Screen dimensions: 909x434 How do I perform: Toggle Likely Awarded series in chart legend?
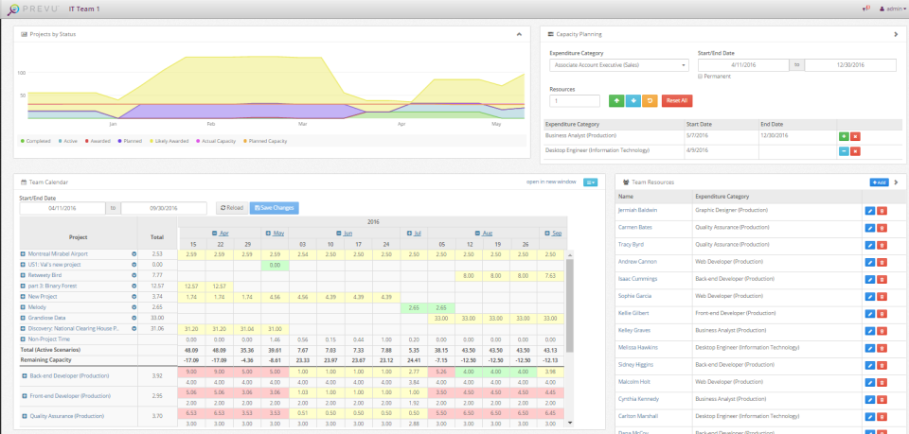click(169, 141)
